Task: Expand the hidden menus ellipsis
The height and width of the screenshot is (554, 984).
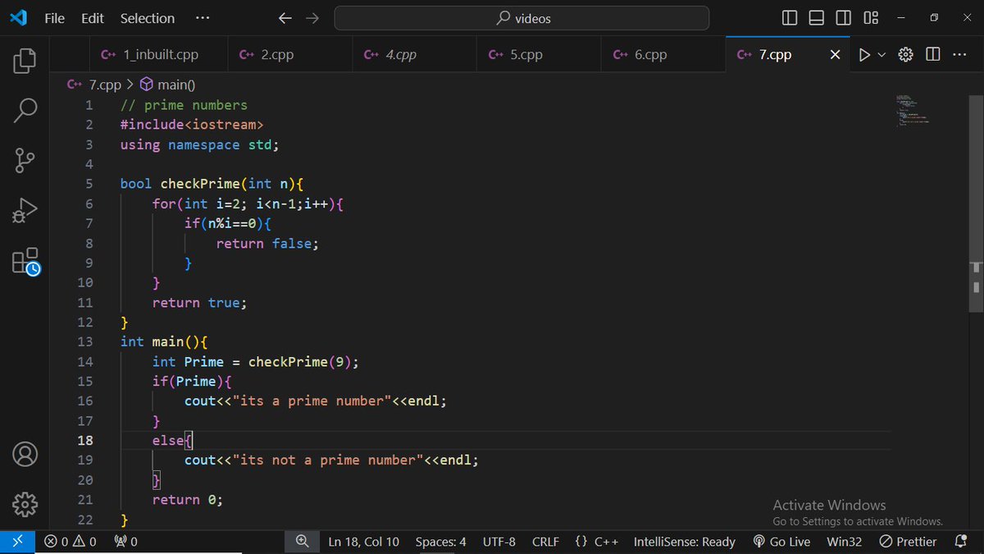Action: point(203,18)
